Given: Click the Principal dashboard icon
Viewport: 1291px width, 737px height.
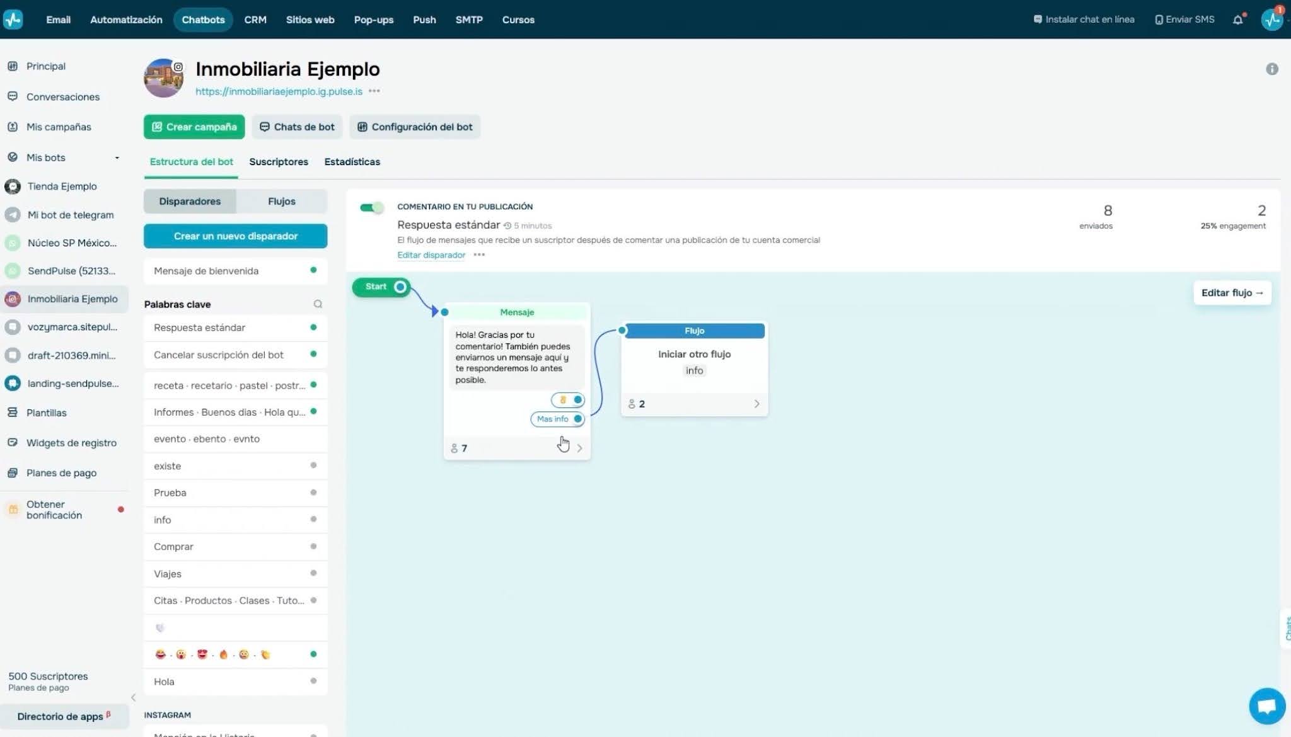Looking at the screenshot, I should 13,66.
